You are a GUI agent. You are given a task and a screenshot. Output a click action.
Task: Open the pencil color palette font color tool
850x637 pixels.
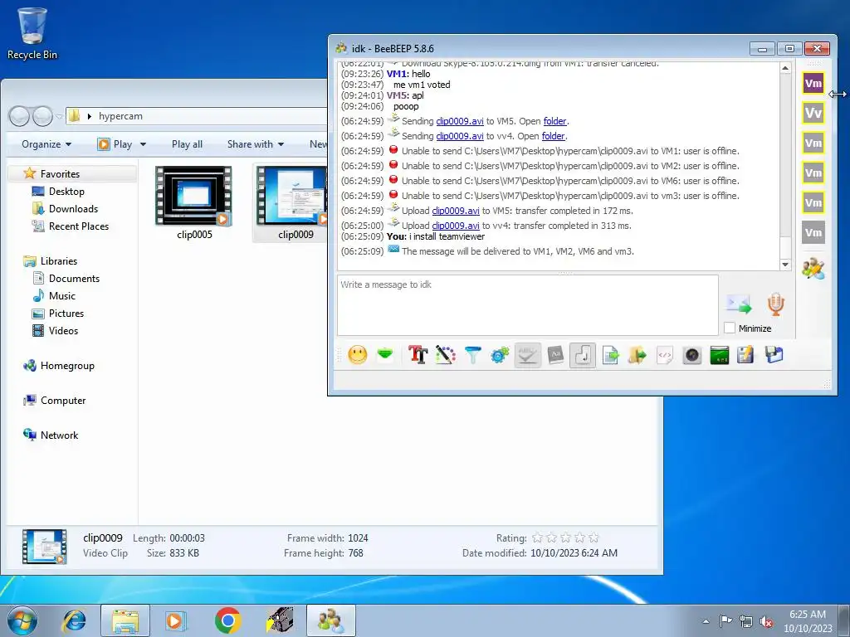445,355
